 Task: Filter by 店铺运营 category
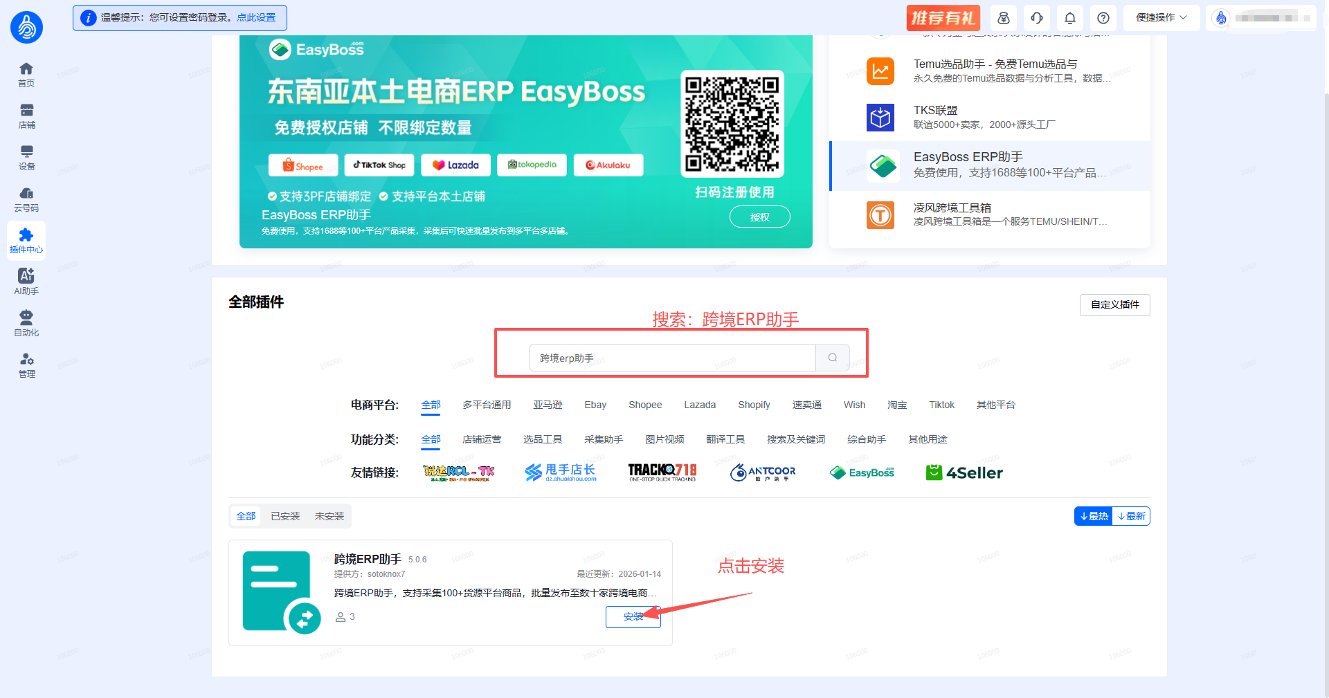point(482,439)
